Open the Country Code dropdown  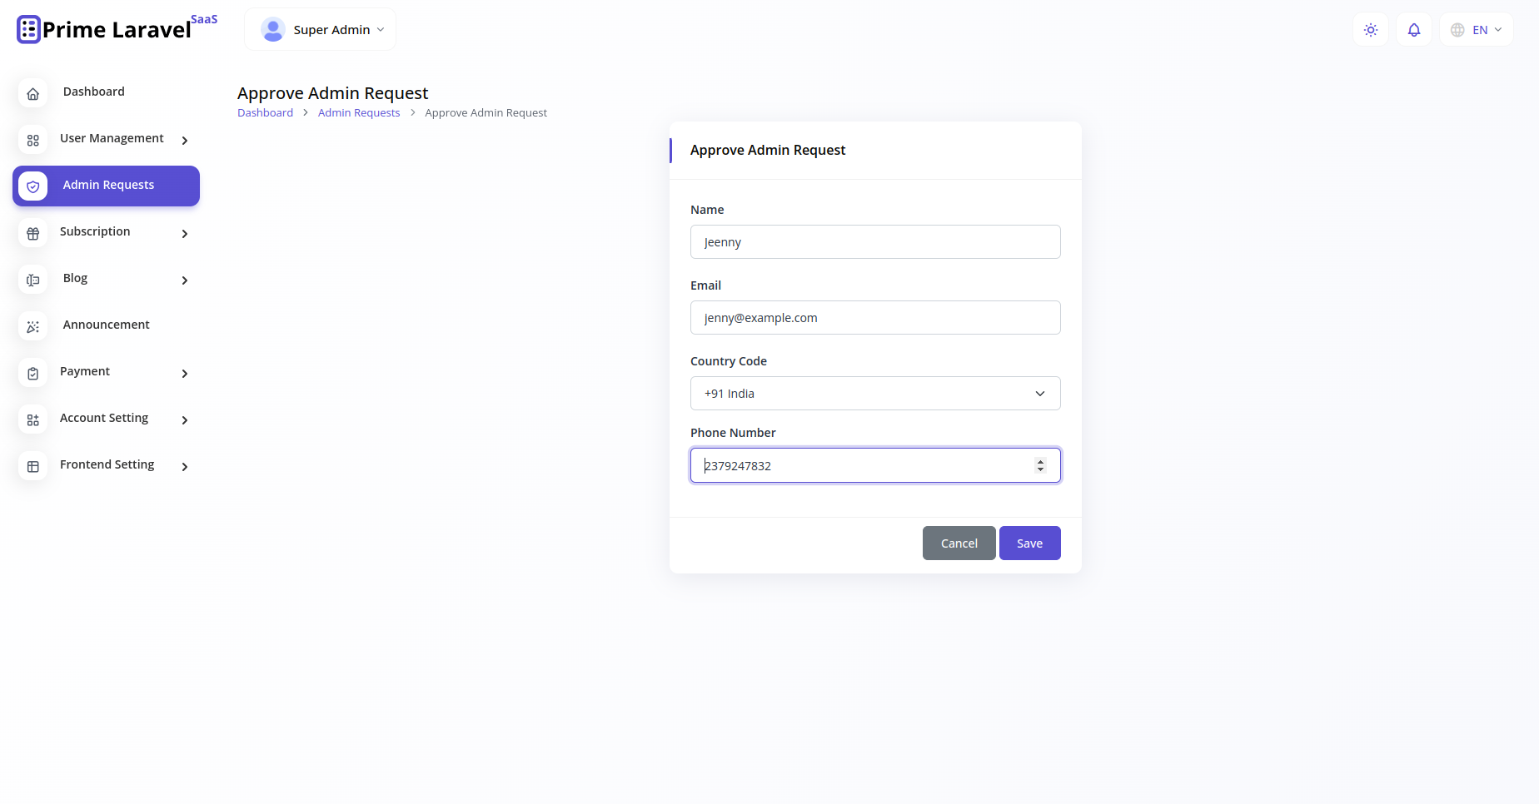[x=874, y=393]
